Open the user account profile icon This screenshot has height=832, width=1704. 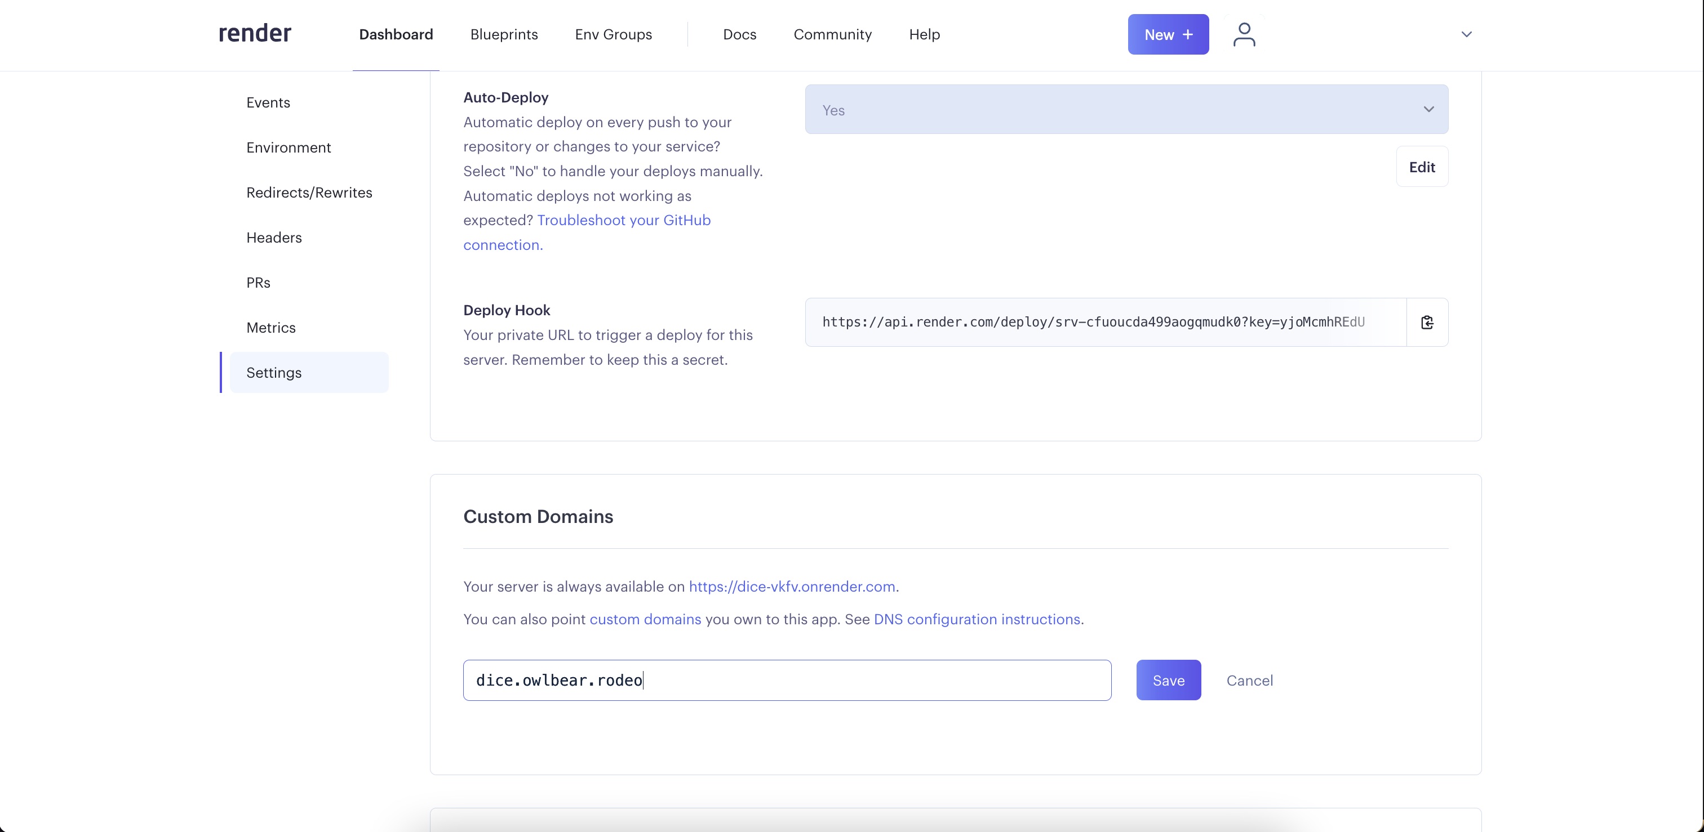click(1244, 34)
